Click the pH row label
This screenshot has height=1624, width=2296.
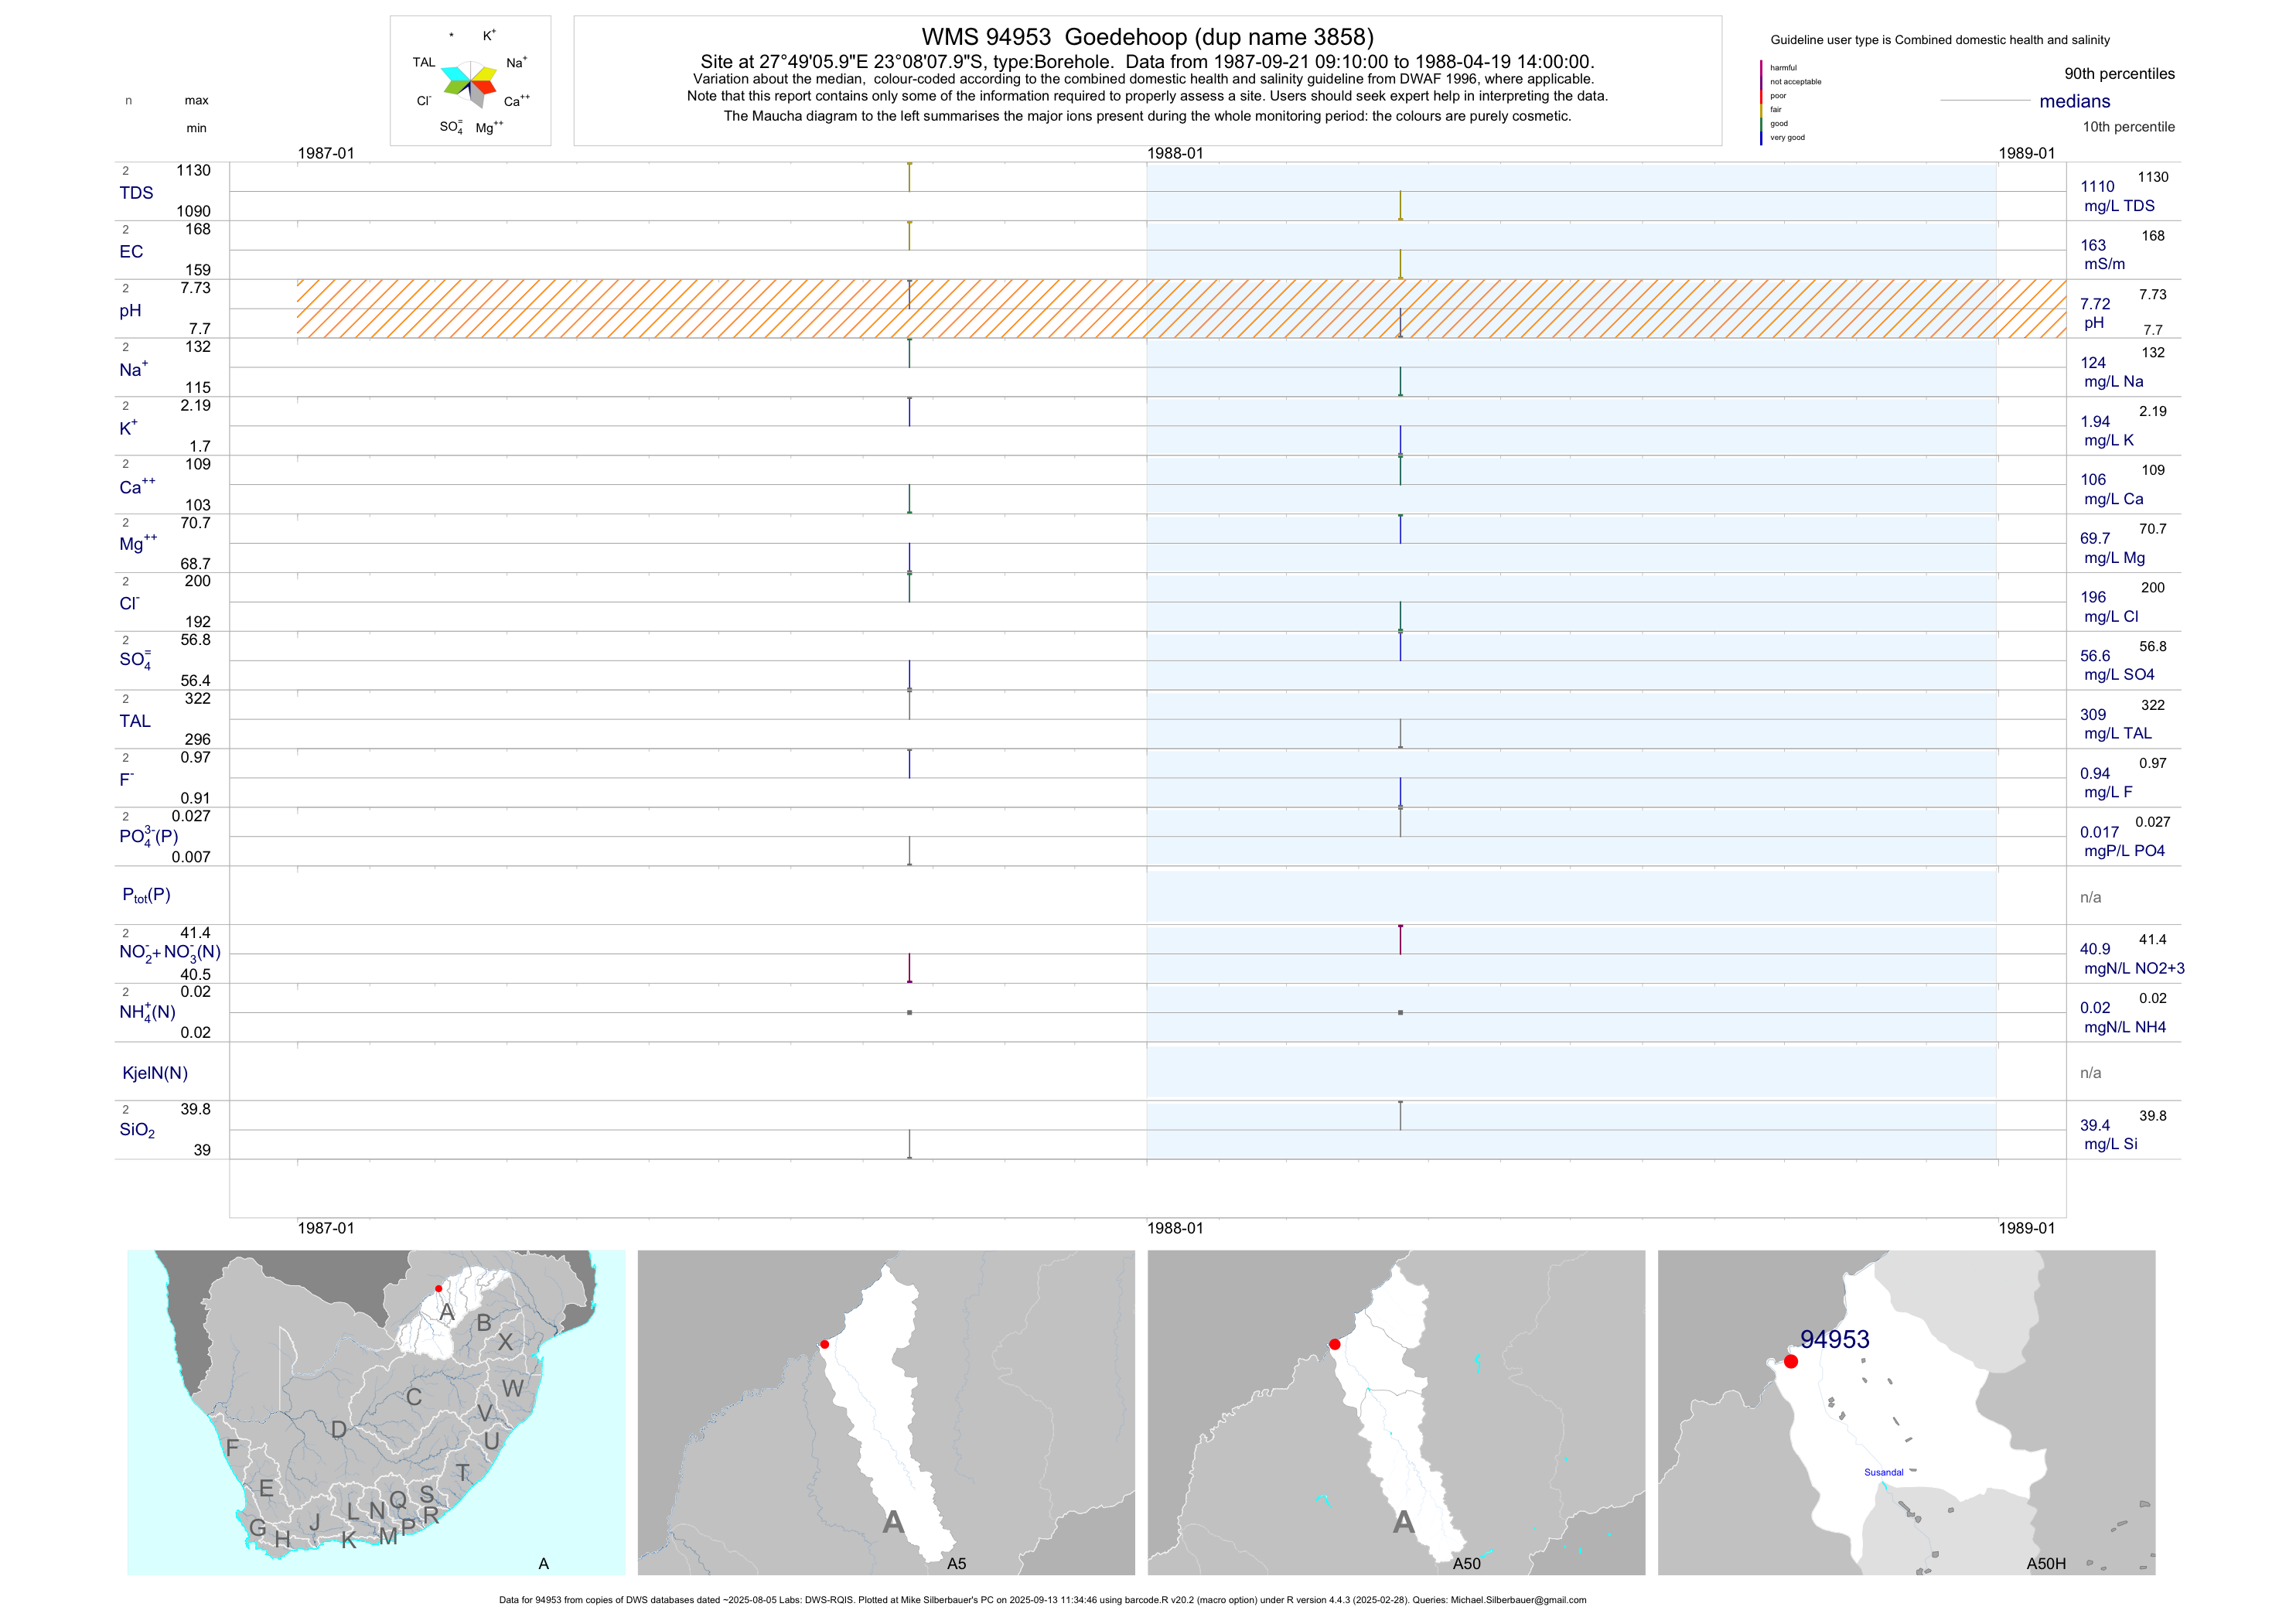(x=130, y=311)
